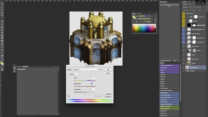Pick the first eyedropper in Hue/Saturation dialog
This screenshot has width=208, height=117.
tap(95, 96)
